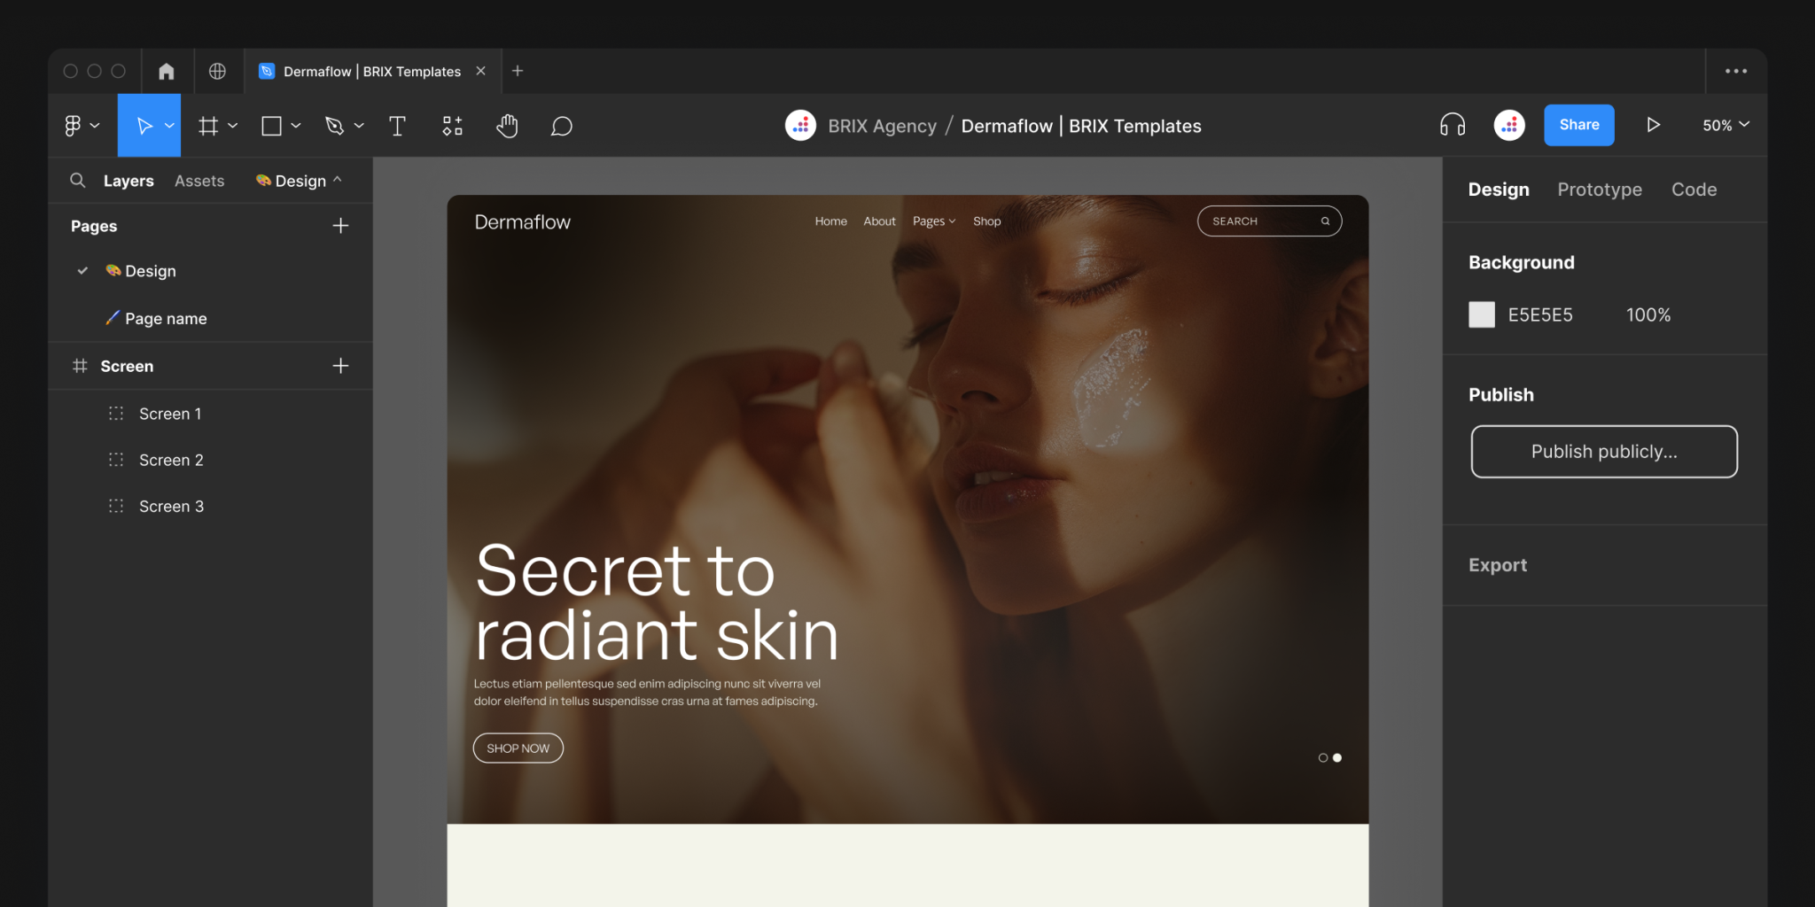Start audio call with headphones icon
Viewport: 1815px width, 907px height.
coord(1451,125)
